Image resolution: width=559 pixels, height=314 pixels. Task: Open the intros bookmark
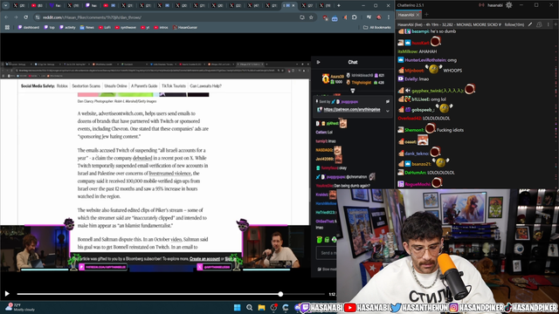[x=161, y=27]
